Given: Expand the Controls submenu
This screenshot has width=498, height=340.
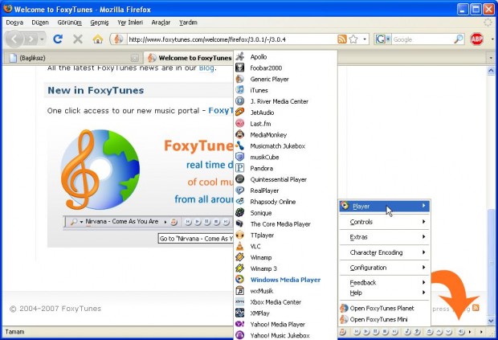Looking at the screenshot, I should point(384,222).
